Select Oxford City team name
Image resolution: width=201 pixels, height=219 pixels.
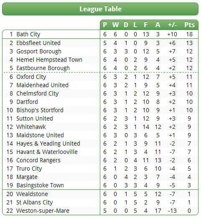pyautogui.click(x=31, y=77)
